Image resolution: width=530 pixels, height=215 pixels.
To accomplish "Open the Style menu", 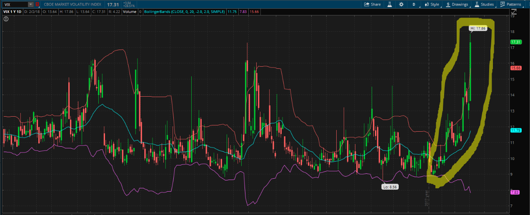I will point(432,4).
